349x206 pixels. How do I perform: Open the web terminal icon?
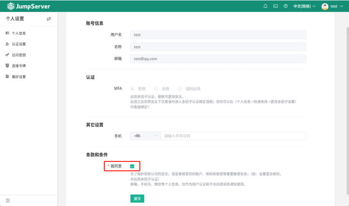click(275, 6)
